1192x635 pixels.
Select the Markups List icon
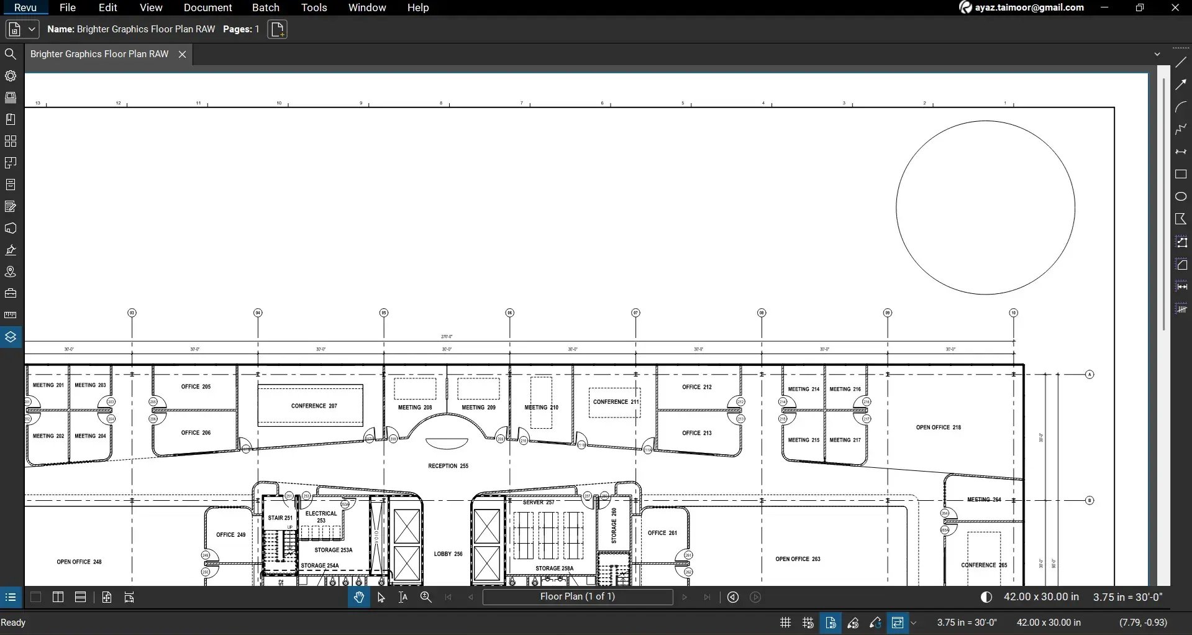[11, 206]
